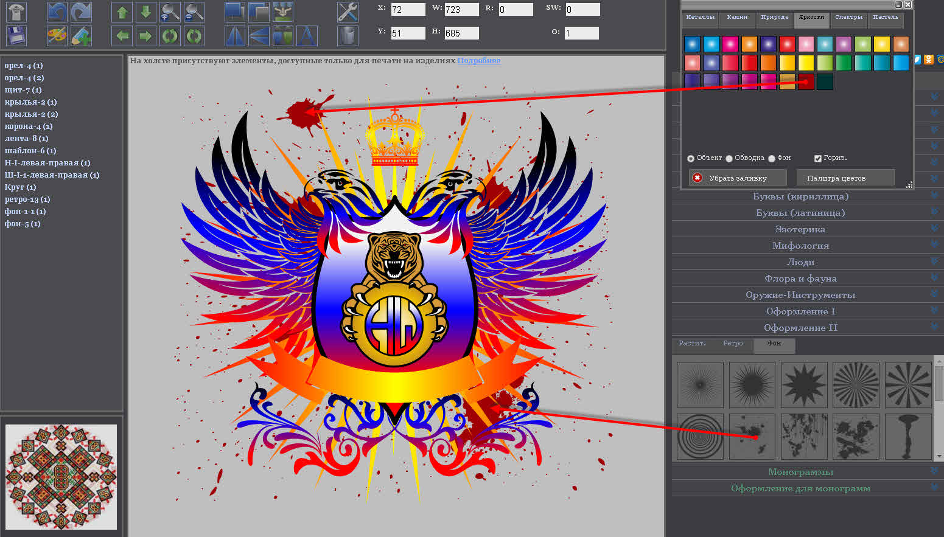
Task: Pick the bright yellow gradient swatch
Action: (x=806, y=63)
